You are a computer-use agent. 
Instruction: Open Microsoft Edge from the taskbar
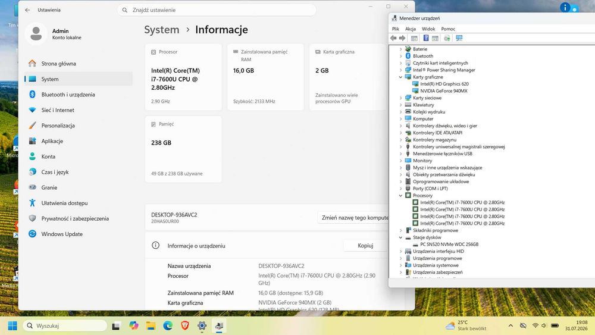168,325
